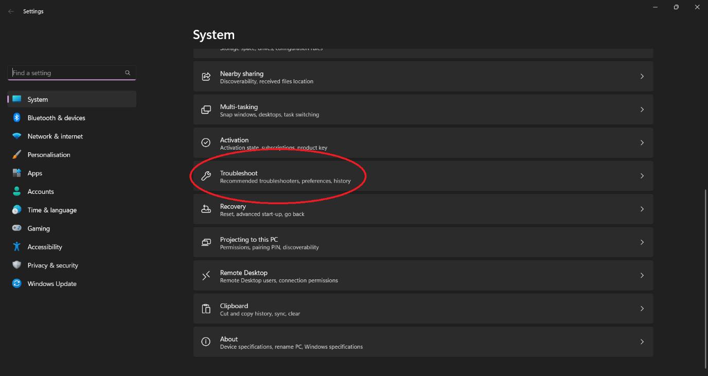Viewport: 708px width, 376px height.
Task: Click the Windows Update icon
Action: 16,283
